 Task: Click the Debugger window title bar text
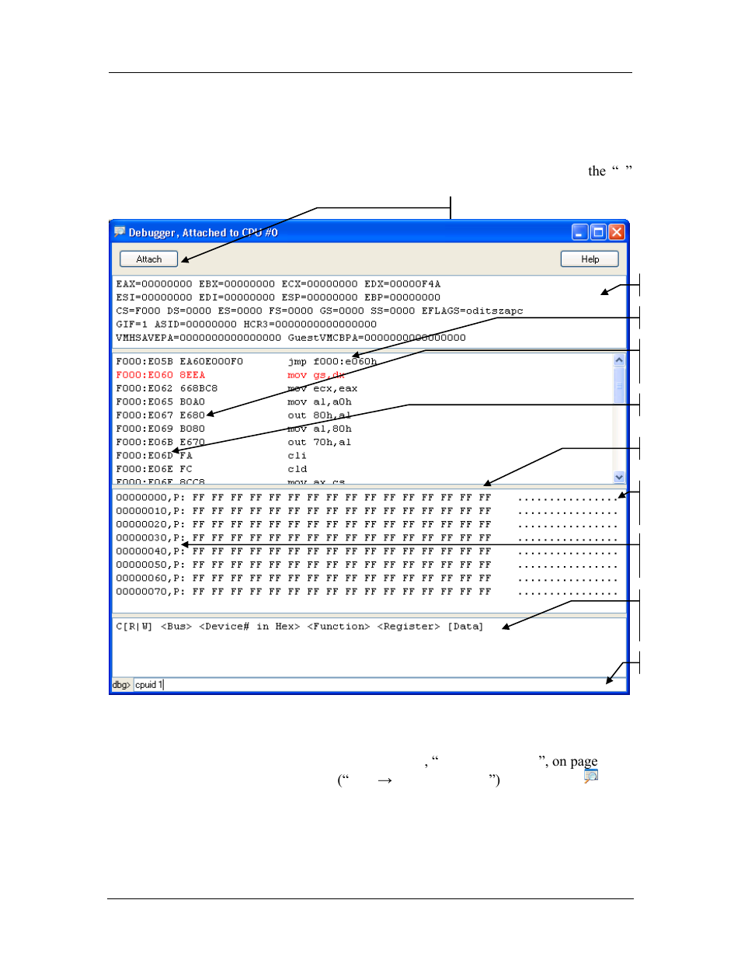pyautogui.click(x=203, y=232)
